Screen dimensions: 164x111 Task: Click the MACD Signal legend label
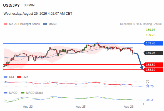[35, 93]
